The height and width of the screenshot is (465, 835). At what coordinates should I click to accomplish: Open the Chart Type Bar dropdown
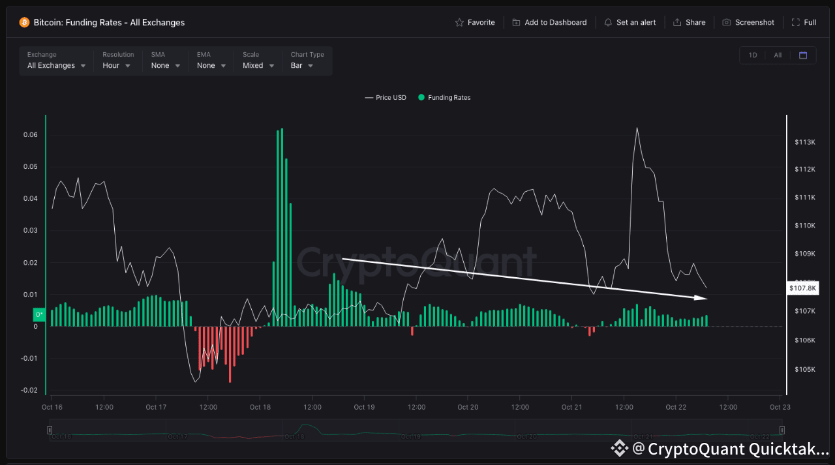point(302,66)
